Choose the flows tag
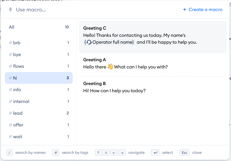This screenshot has height=161, width=231. [x=38, y=66]
